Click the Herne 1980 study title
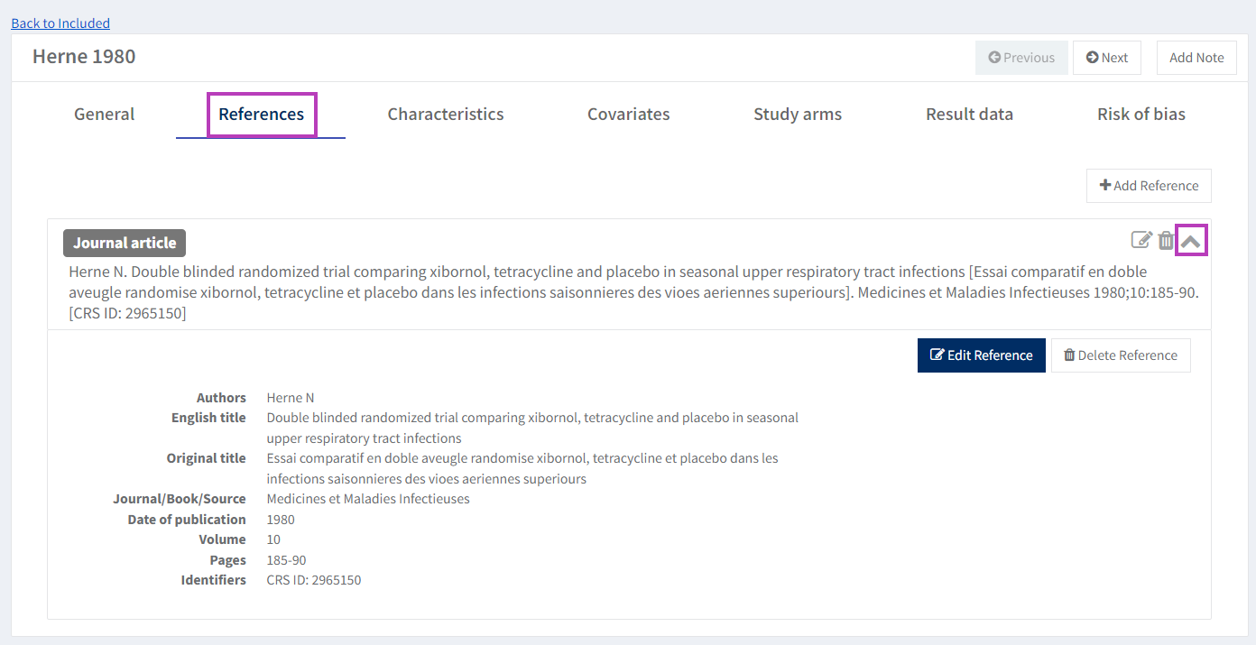The height and width of the screenshot is (645, 1256). coord(84,57)
